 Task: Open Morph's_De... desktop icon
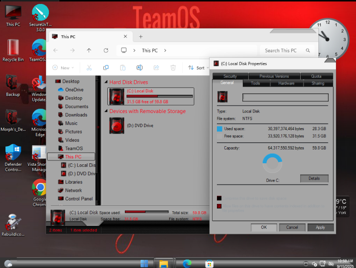(13, 120)
